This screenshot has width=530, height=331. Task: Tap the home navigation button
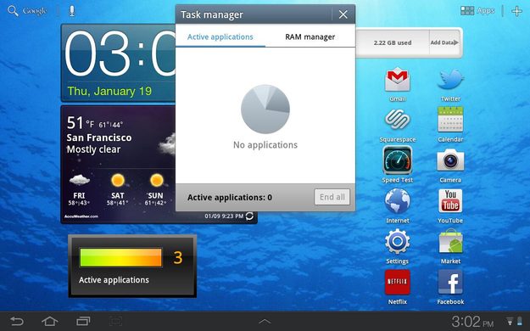50,321
